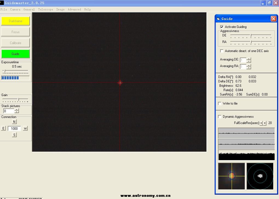Click the exposure progress bar
Viewport: 279px width, 199px height.
click(16, 78)
